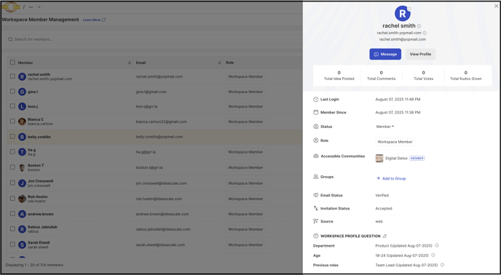Viewport: 501px width, 275px height.
Task: Click Add to Group link
Action: [391, 178]
